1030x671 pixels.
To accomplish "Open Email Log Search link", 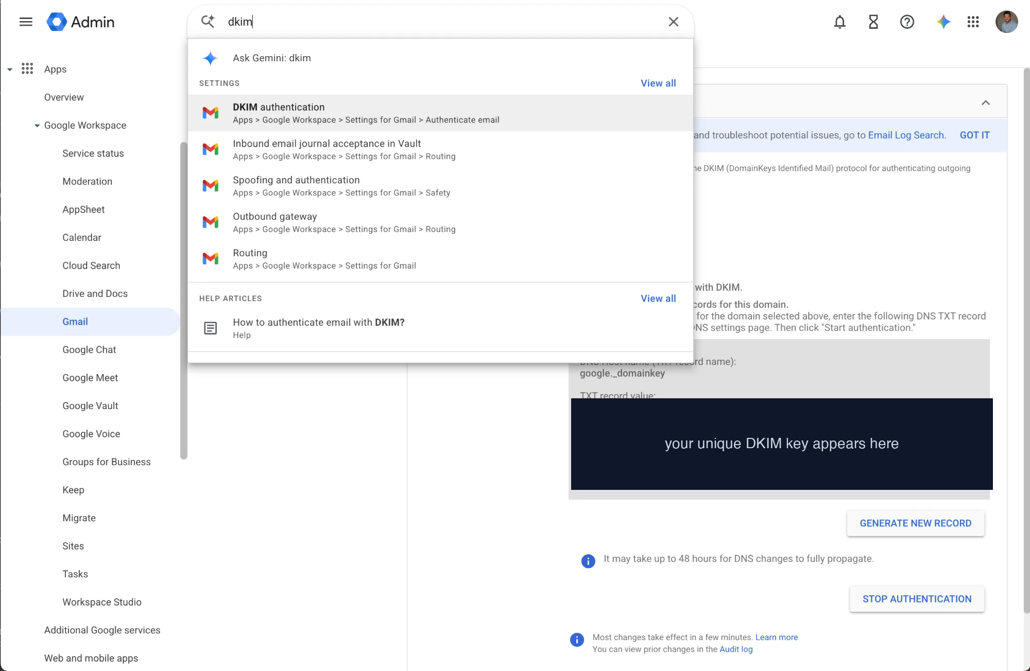I will 906,135.
